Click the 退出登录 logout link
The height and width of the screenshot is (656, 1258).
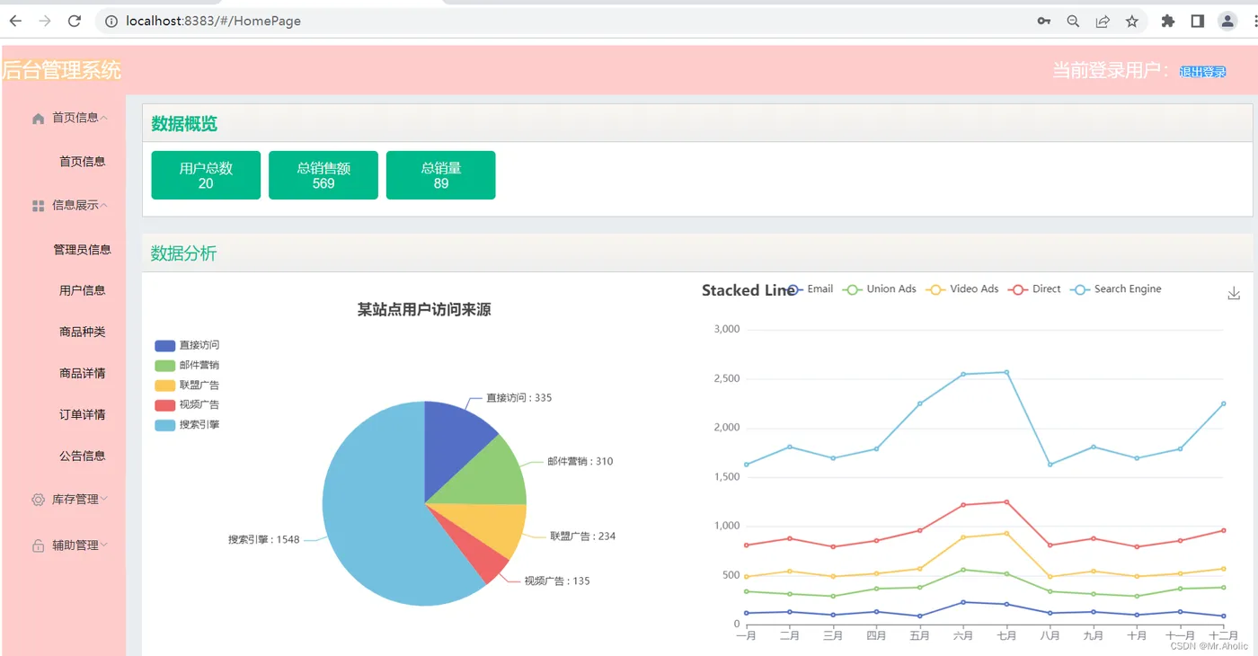[1202, 72]
